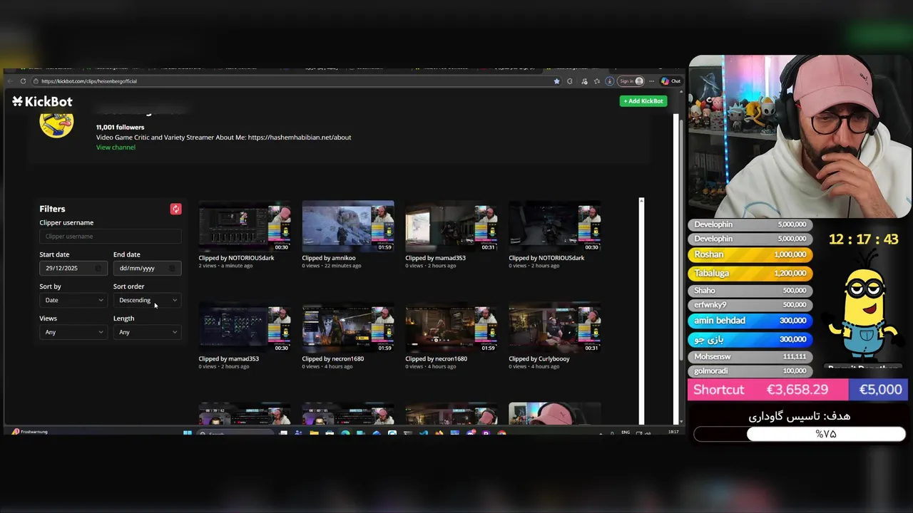Click the address bar URL
The image size is (913, 513).
(89, 81)
